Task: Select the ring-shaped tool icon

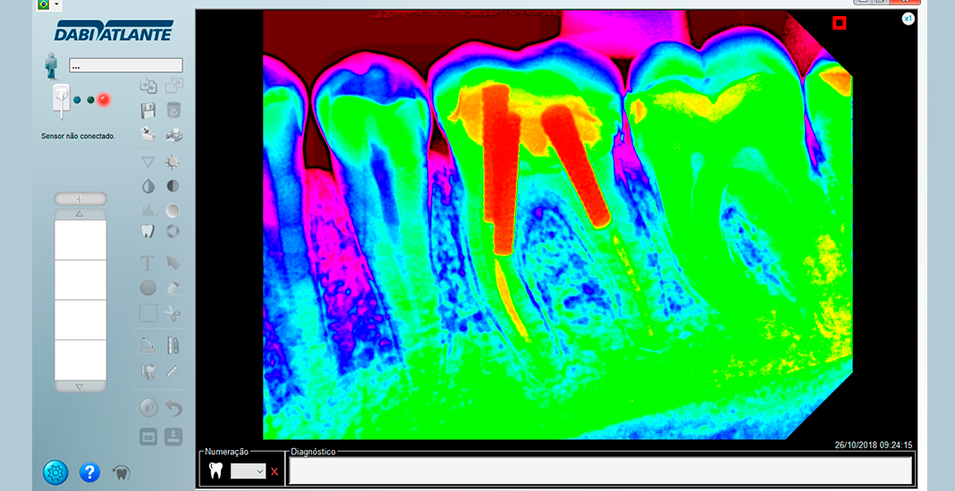Action: tap(173, 231)
